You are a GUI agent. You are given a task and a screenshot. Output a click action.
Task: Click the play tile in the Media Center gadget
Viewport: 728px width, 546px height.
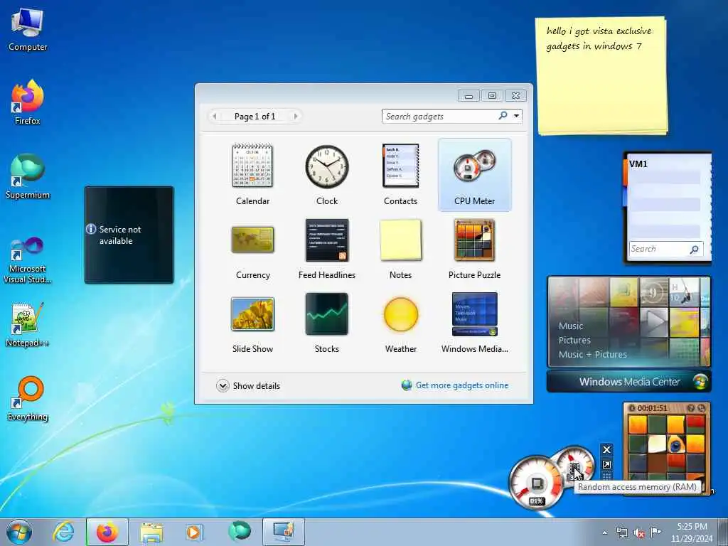(x=654, y=321)
